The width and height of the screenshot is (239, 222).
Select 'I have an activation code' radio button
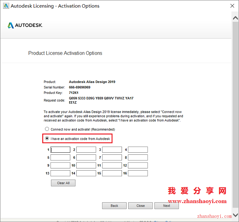[x=47, y=138]
